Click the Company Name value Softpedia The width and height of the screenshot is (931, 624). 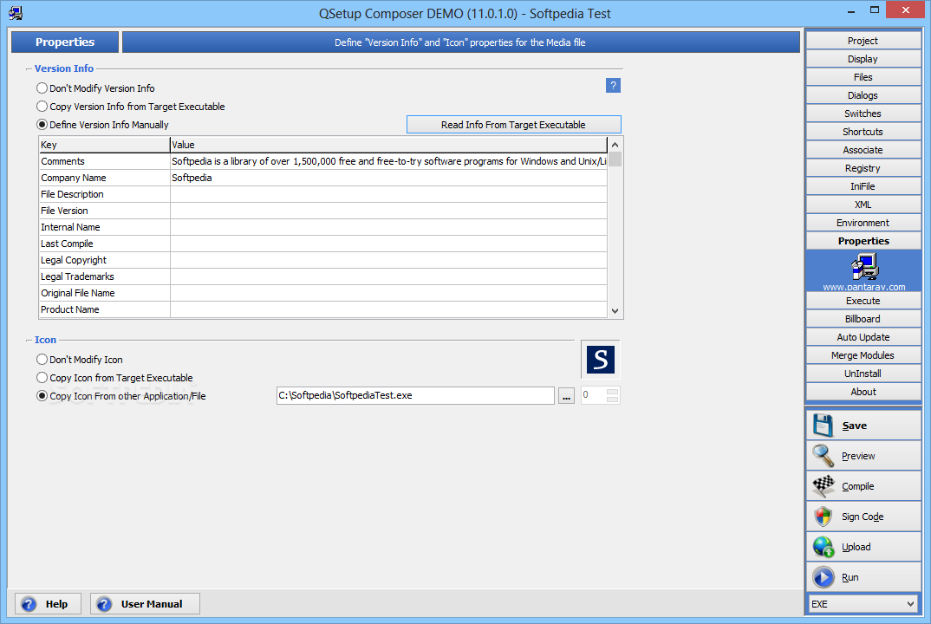192,178
